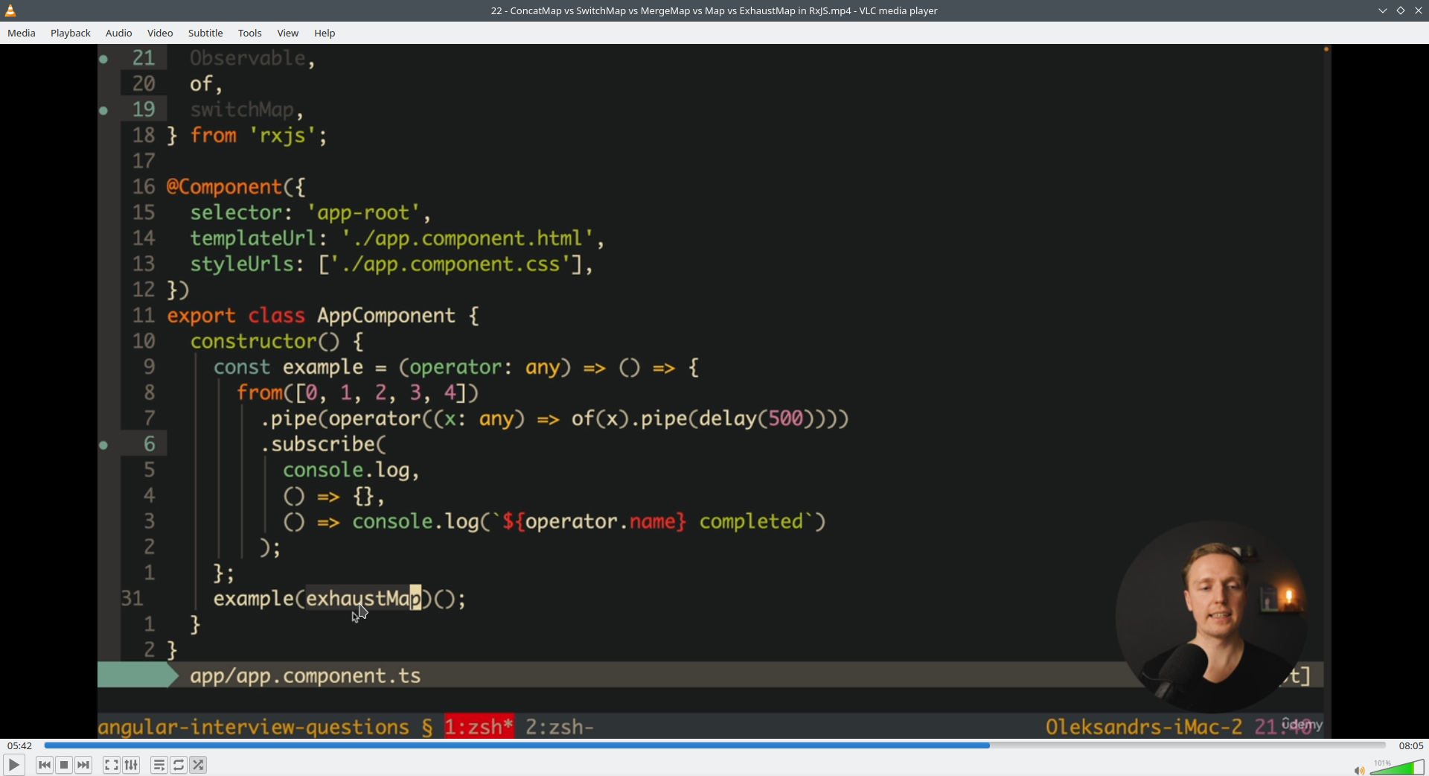Toggle fullscreen video mode
The image size is (1429, 776).
(112, 765)
